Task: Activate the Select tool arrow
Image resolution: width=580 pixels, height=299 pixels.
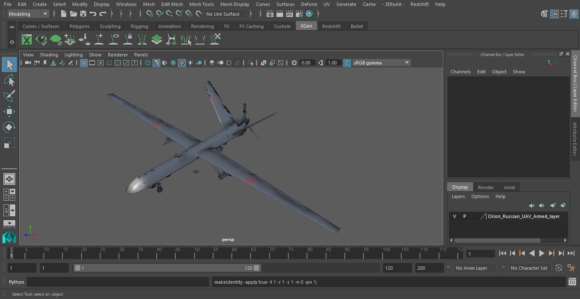Action: [9, 64]
